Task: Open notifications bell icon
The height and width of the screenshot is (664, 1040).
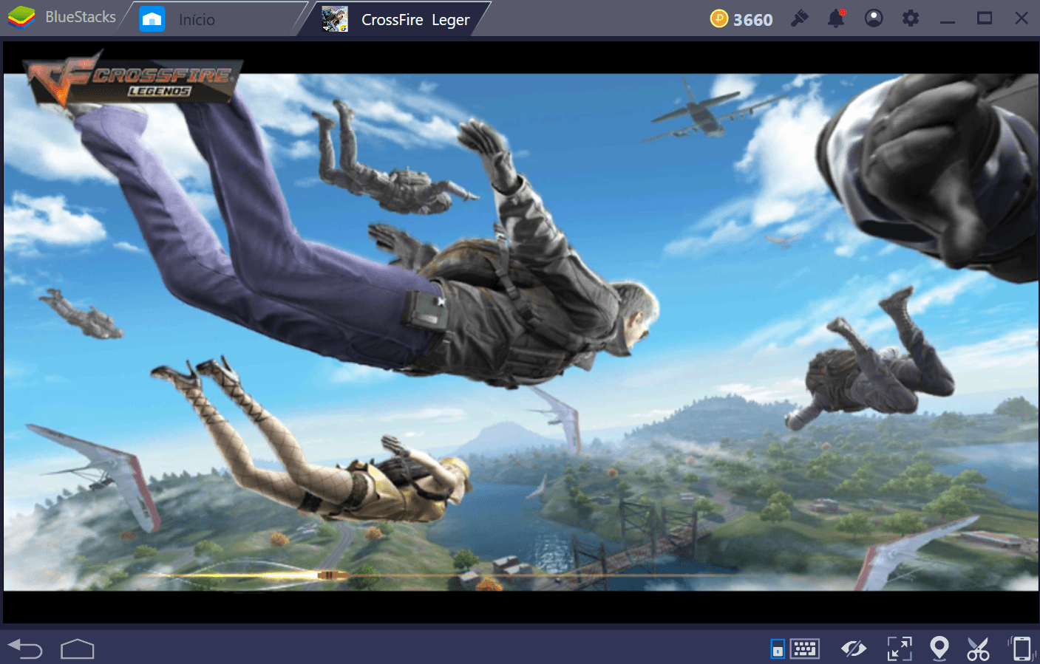Action: coord(836,18)
